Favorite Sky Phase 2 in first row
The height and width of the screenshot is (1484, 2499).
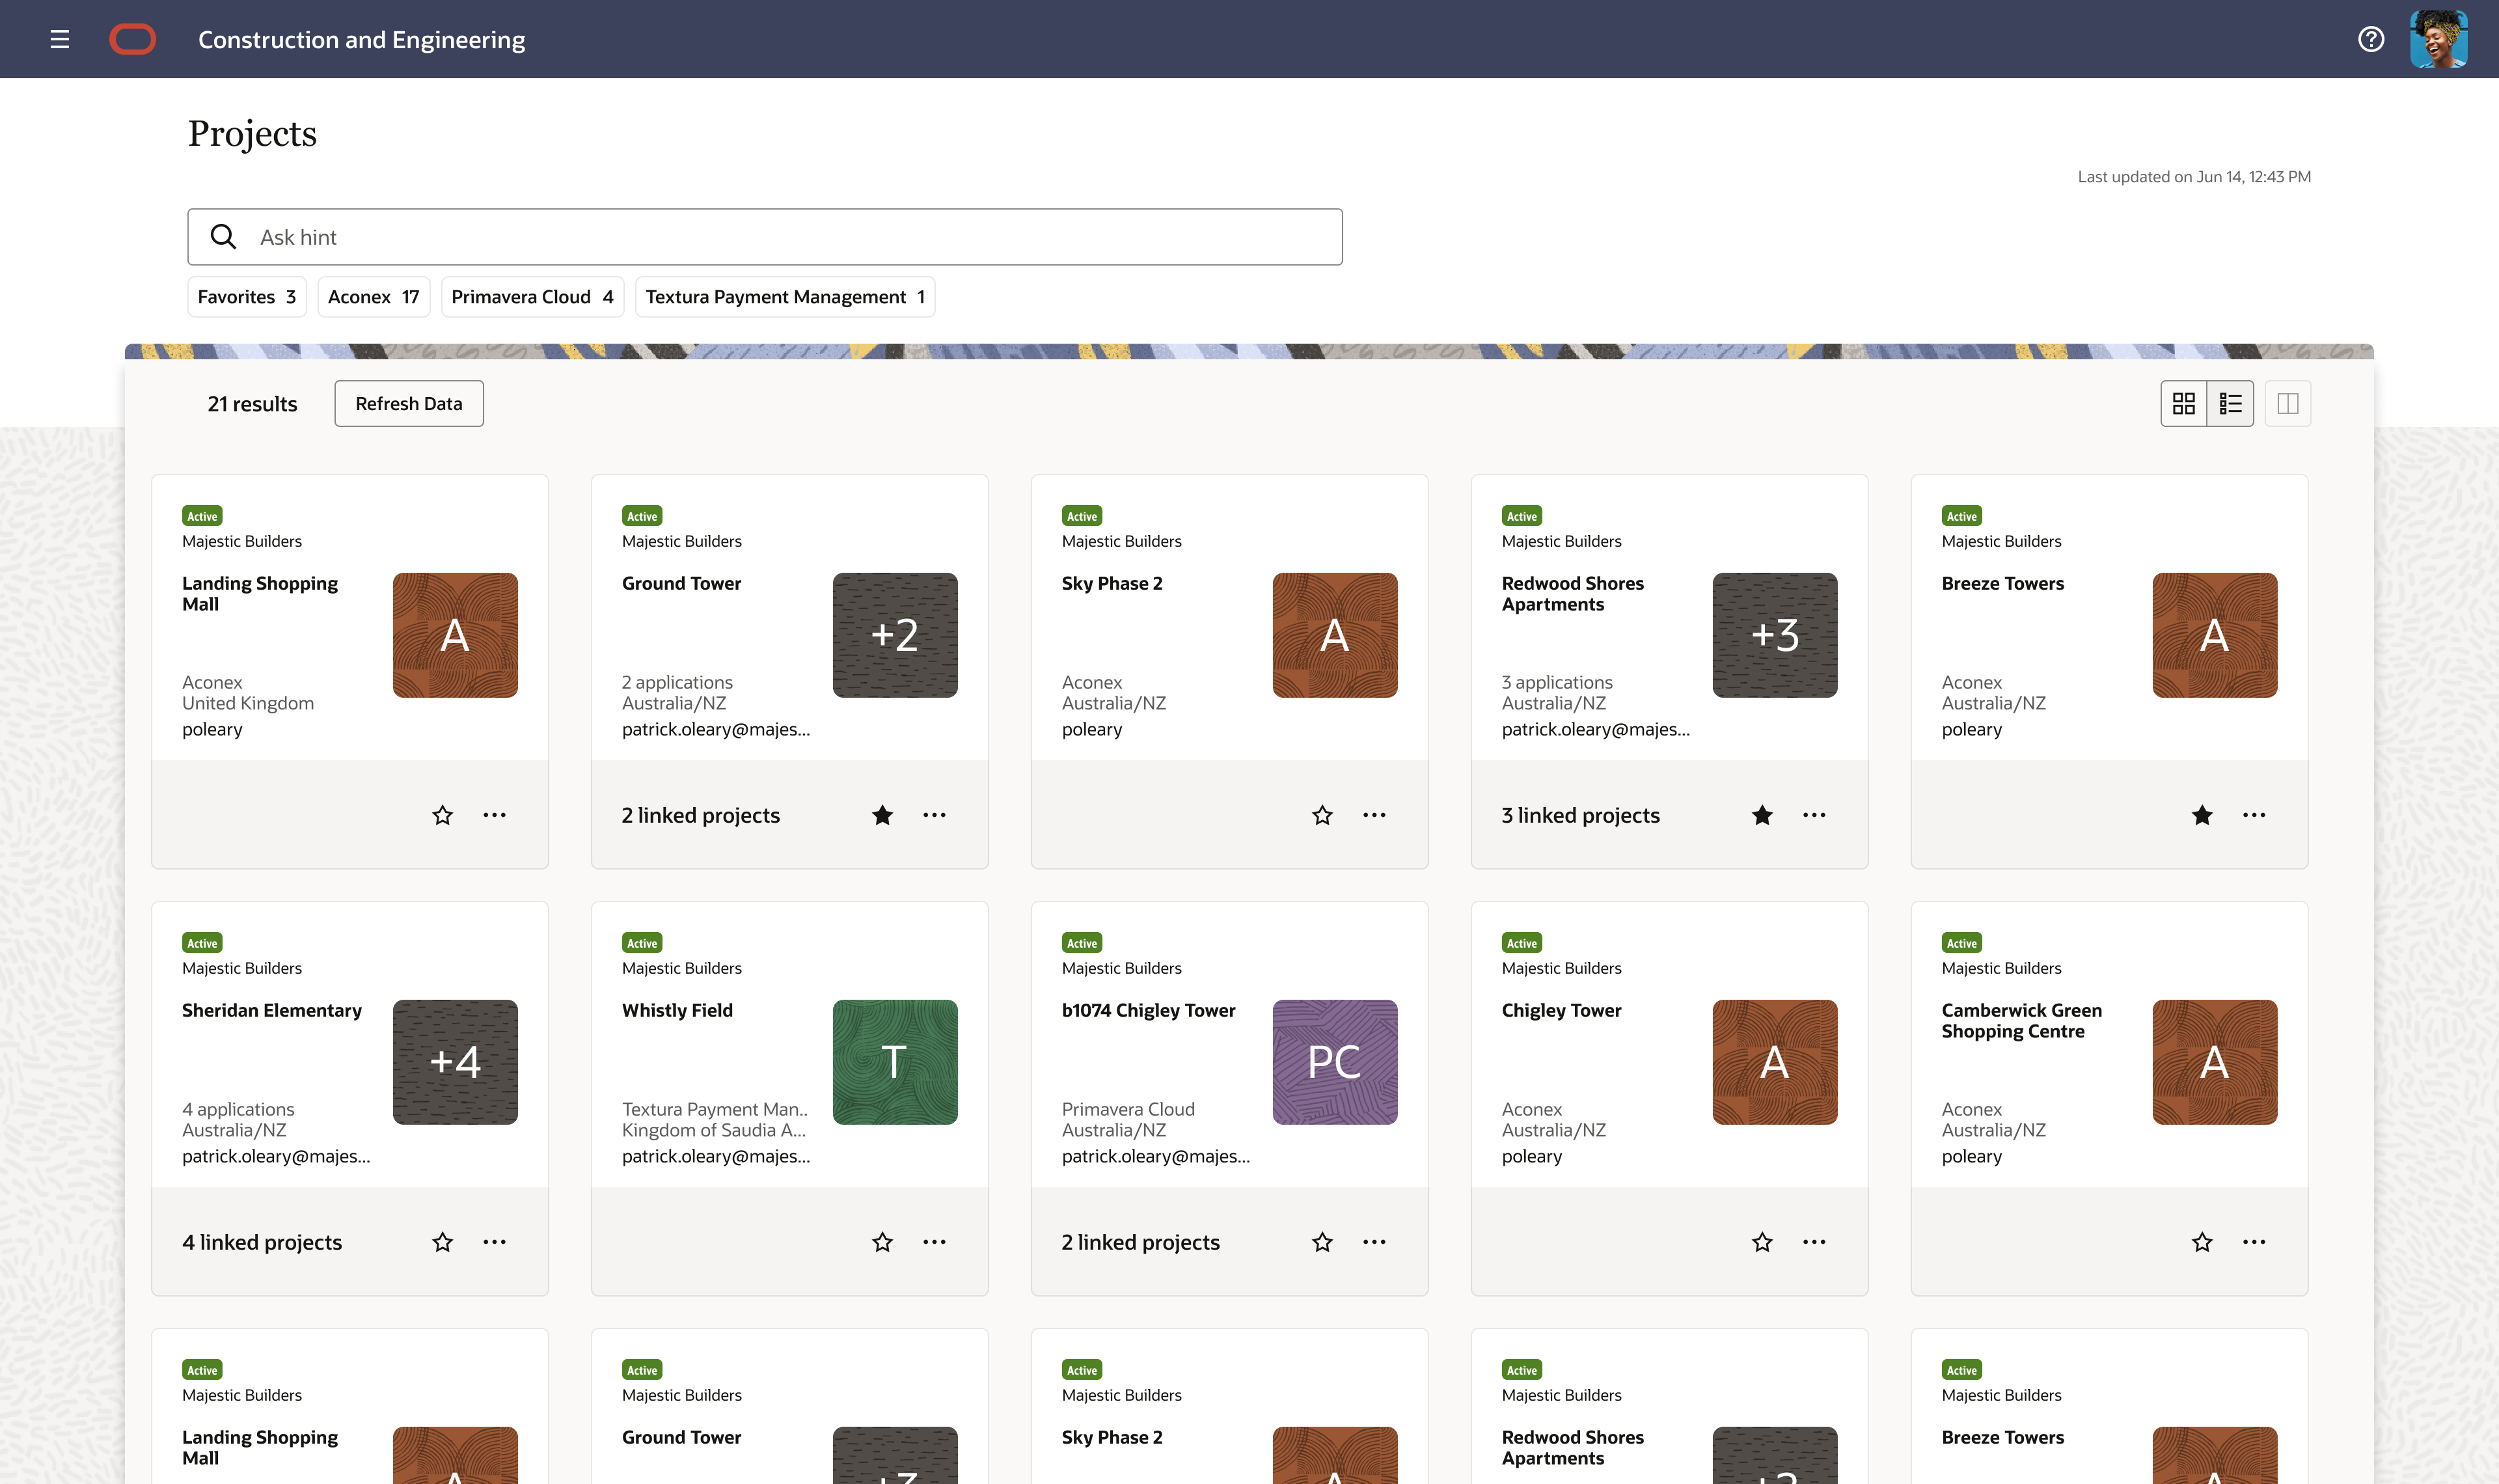1322,815
